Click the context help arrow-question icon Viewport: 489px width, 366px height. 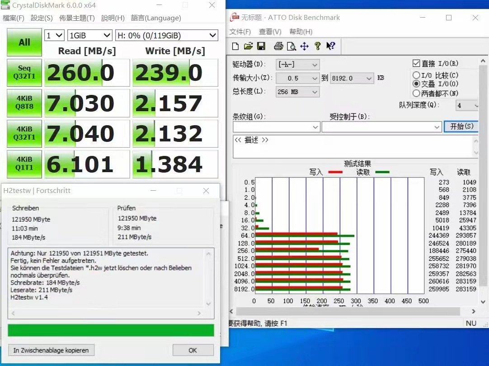coord(330,47)
